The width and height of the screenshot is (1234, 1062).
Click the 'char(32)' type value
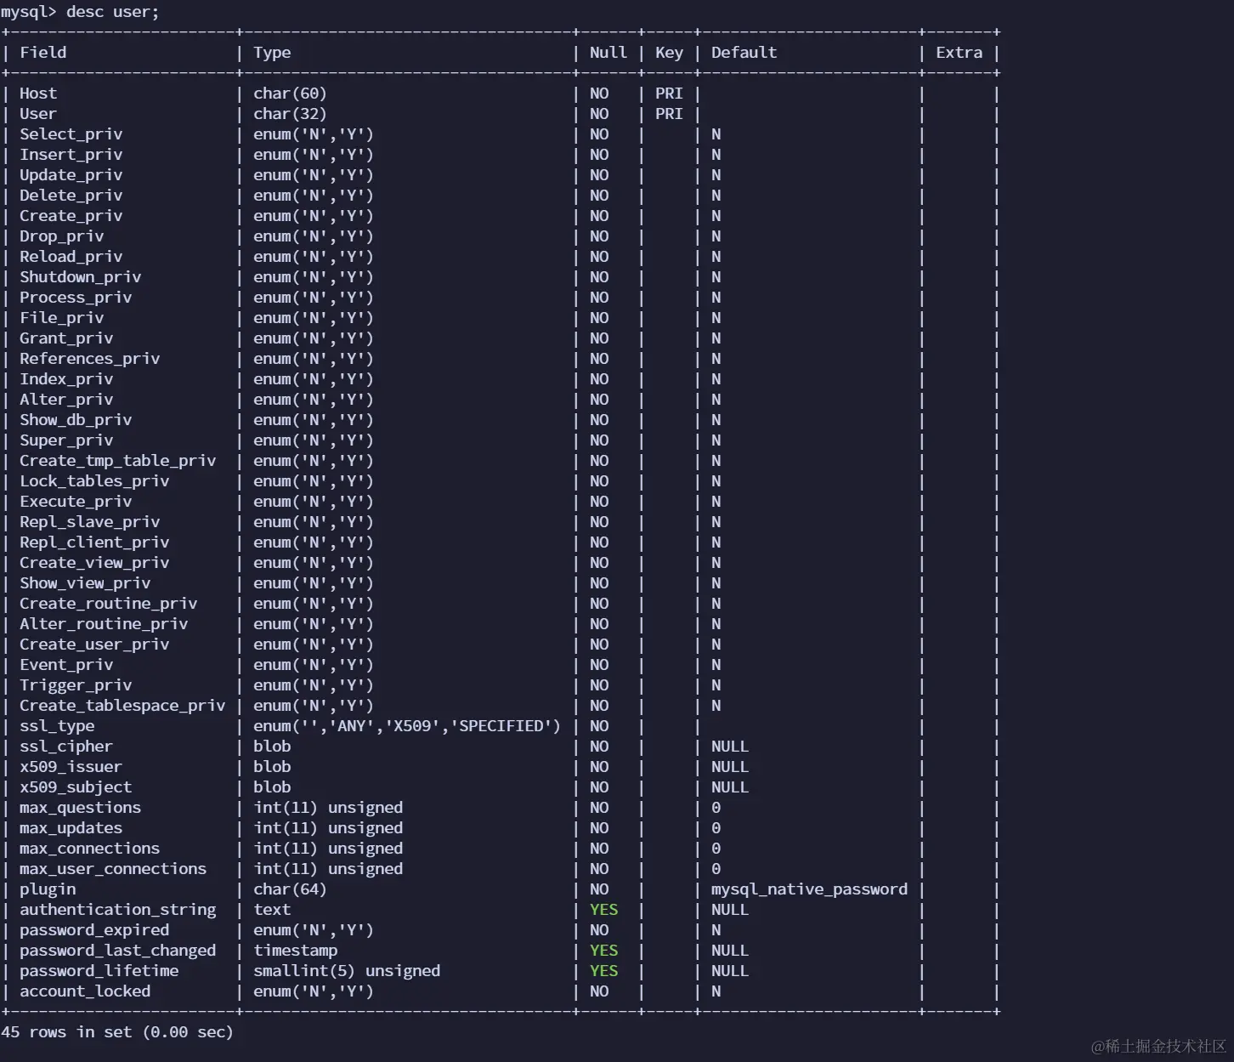coord(290,114)
